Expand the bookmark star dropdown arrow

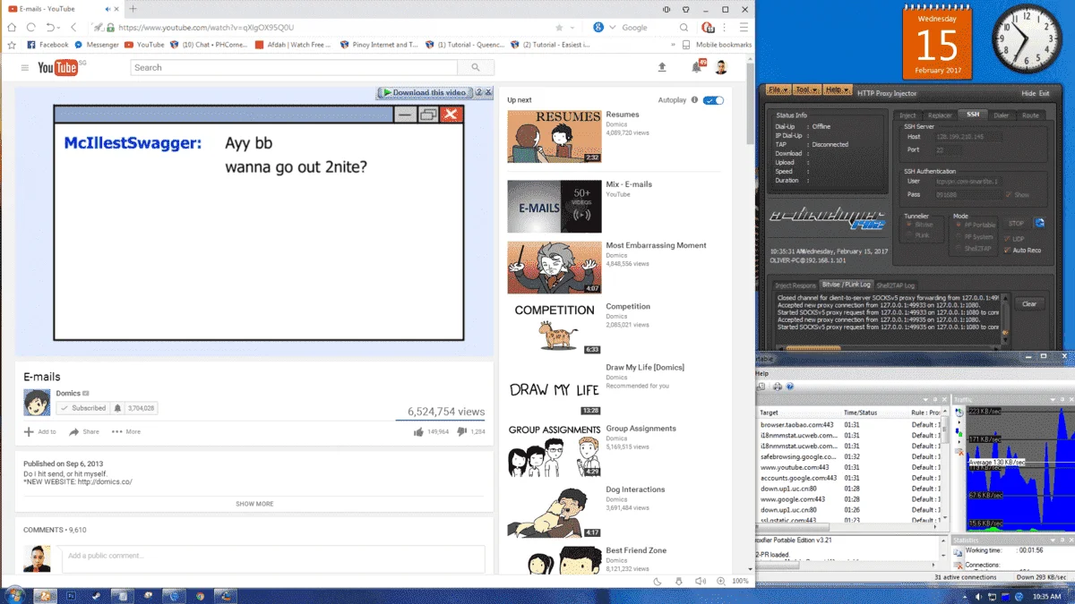coord(572,28)
